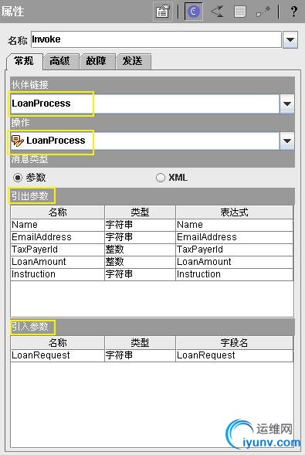The image size is (305, 455).
Task: Click the 表达式 column header
Action: [x=234, y=212]
